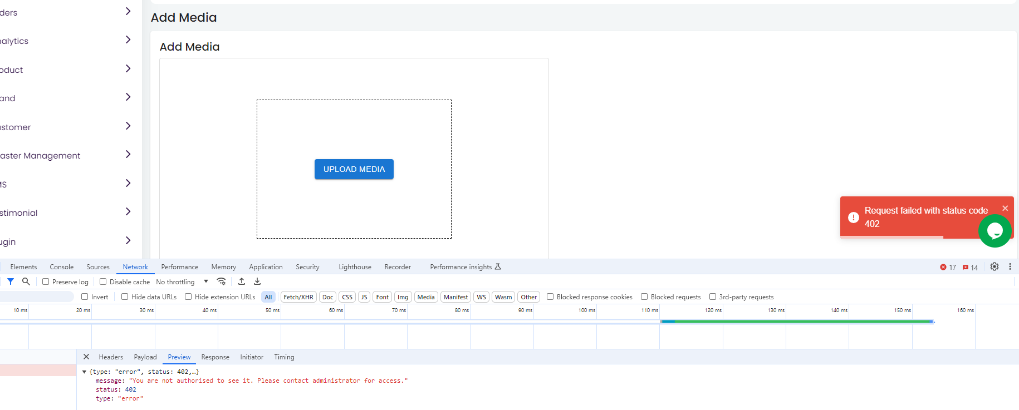Filter requests by Fetch/XHR

(298, 297)
